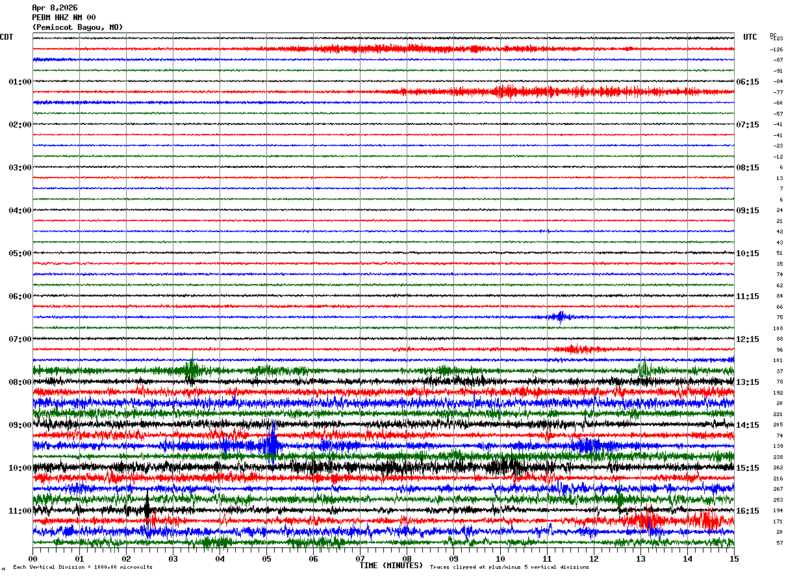Click the vertical division microvolts scale note
The image size is (786, 576).
click(82, 568)
